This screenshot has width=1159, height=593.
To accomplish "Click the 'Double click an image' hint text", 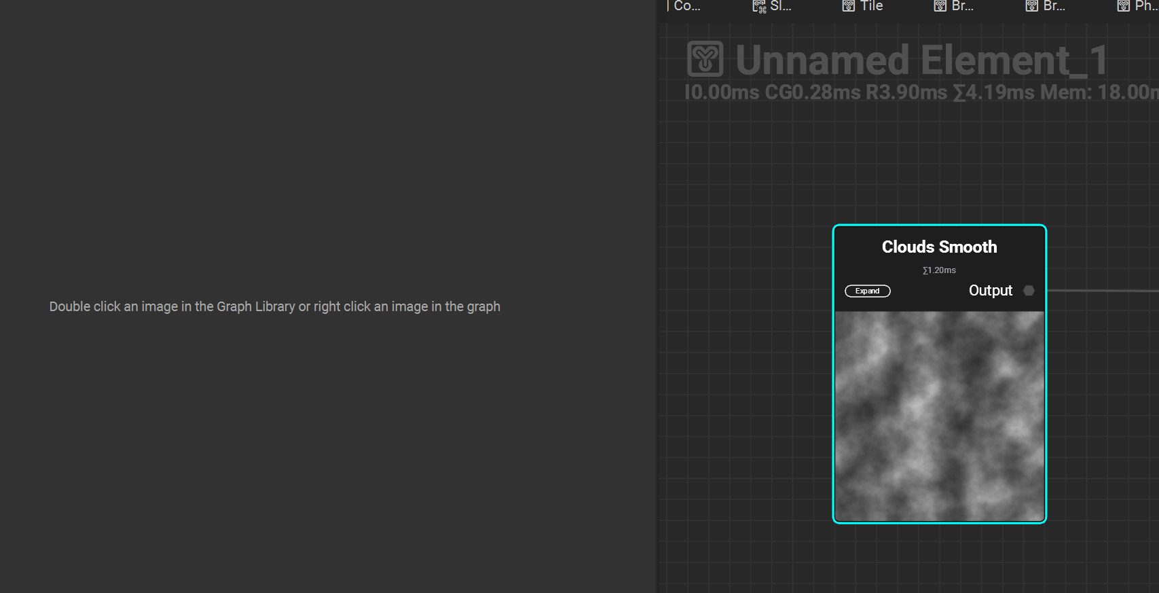I will [x=275, y=306].
